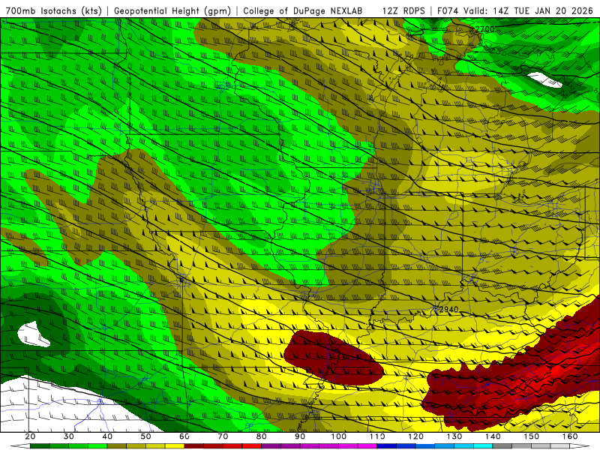Click the 100 value on the isotach scale
This screenshot has height=450, width=600.
point(339,436)
